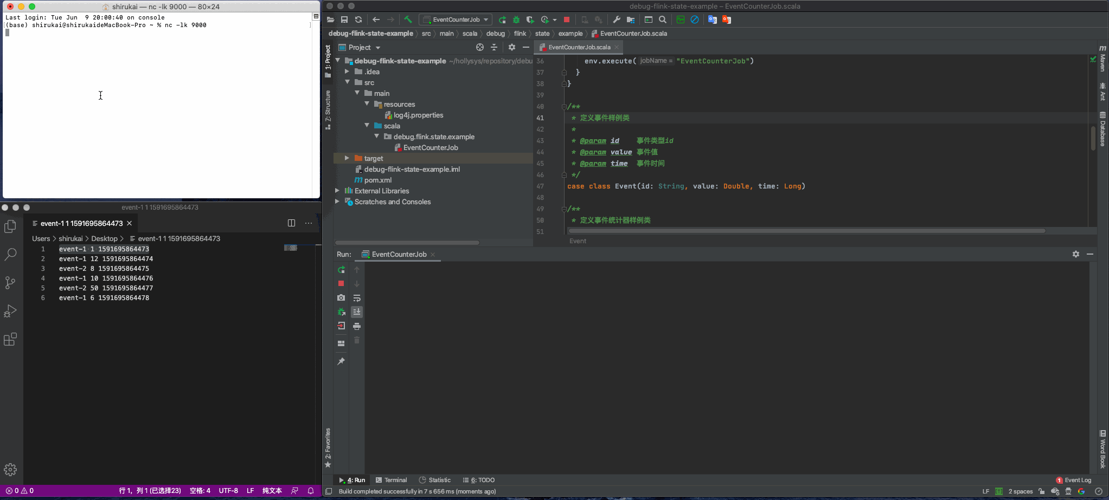
Task: Click the Open folder icon in IntelliJ toolbar
Action: point(330,20)
